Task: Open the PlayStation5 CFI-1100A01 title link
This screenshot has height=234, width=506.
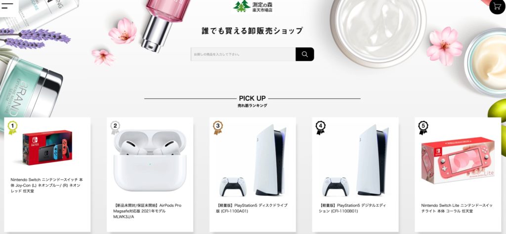Action: [x=252, y=208]
